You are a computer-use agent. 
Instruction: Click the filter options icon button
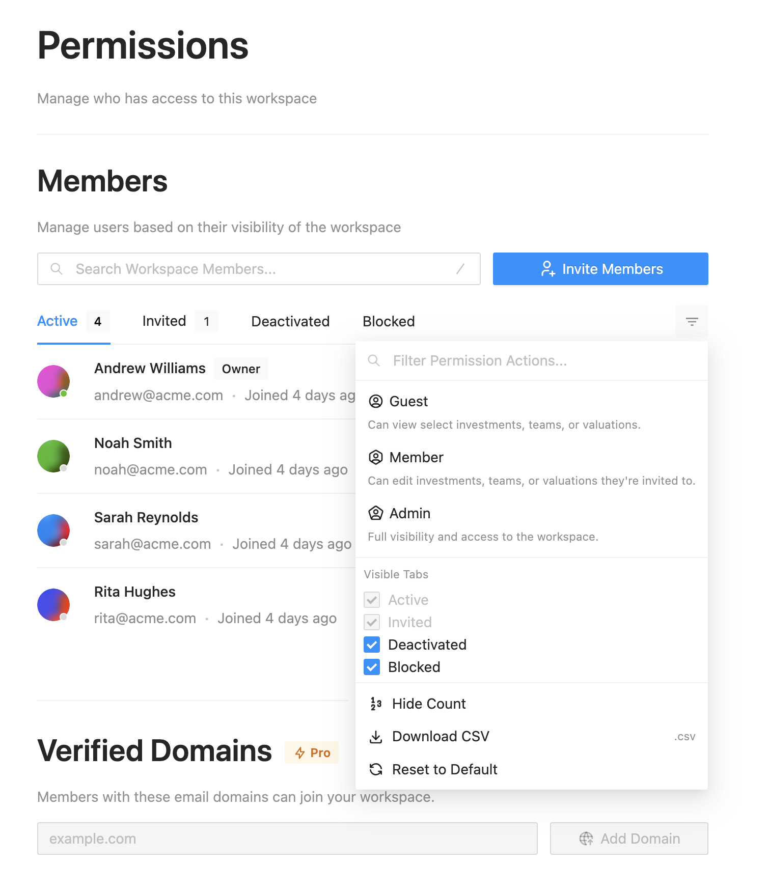coord(692,321)
